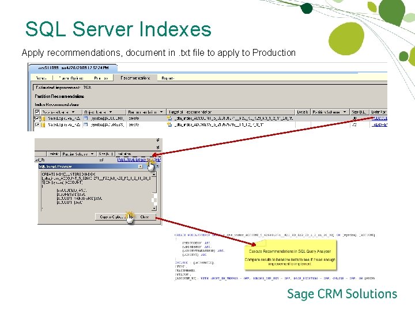Click Close button in SQL Script Preview

145,217
